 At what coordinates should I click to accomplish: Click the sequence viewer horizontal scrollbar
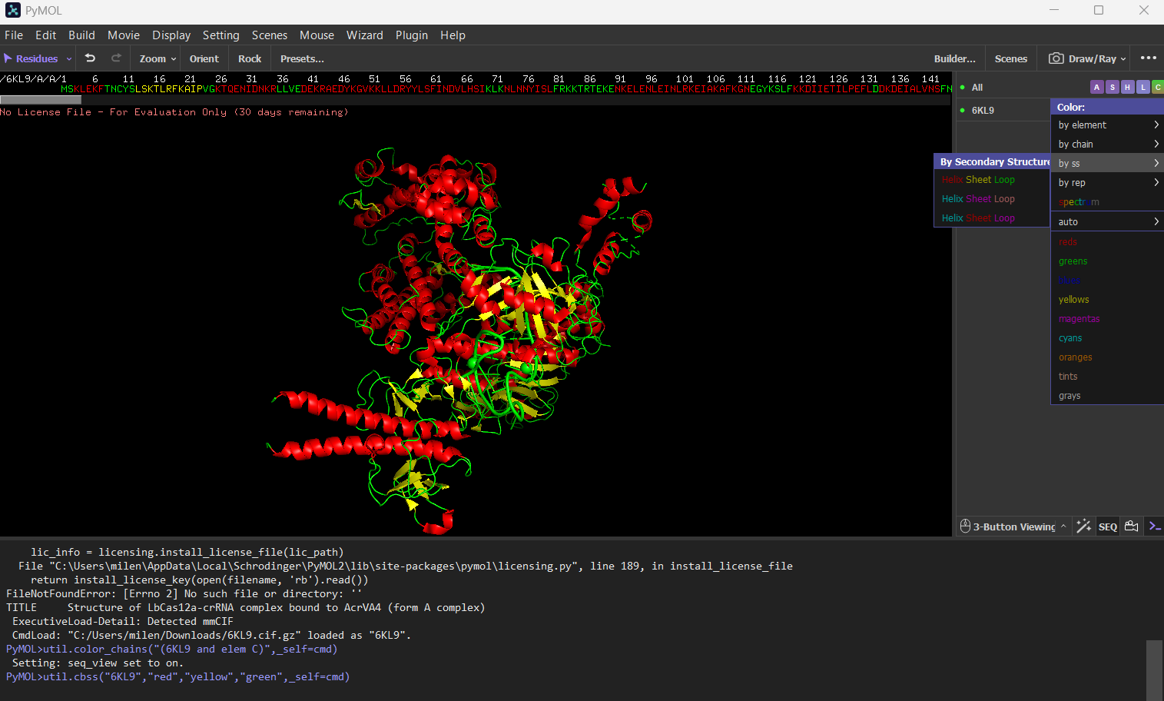click(x=41, y=99)
